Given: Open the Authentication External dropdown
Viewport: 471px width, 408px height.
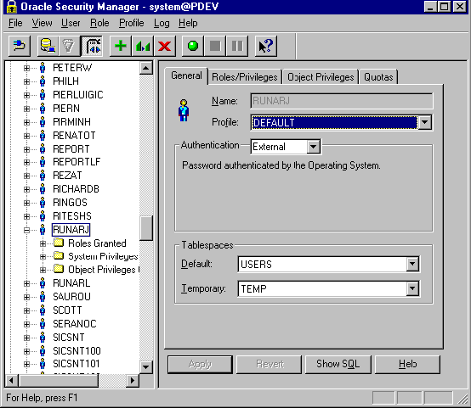Looking at the screenshot, I should point(314,147).
